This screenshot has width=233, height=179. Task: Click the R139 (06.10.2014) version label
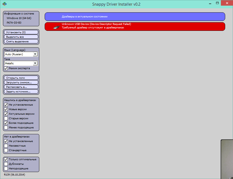point(15,174)
